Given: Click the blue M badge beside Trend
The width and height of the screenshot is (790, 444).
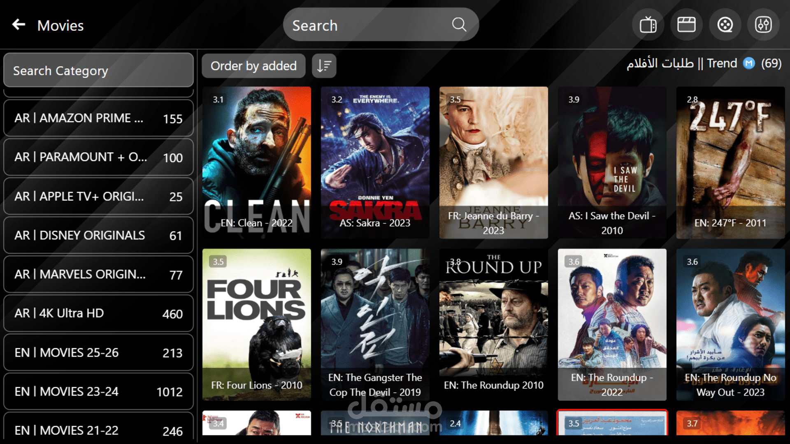Looking at the screenshot, I should click(x=749, y=63).
